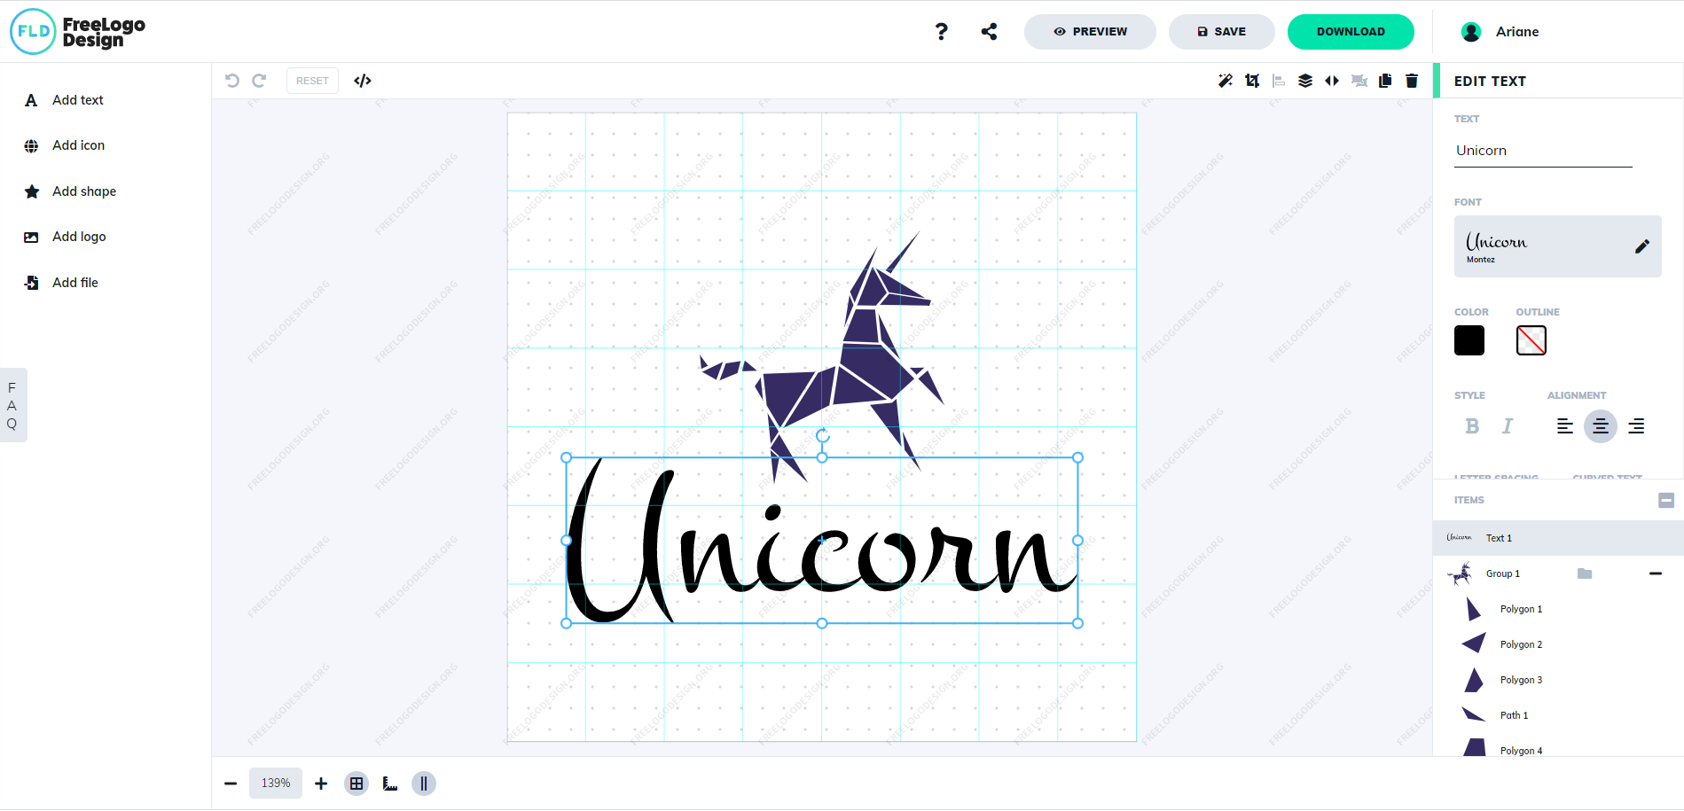
Task: Open the text color swatch
Action: coord(1469,340)
